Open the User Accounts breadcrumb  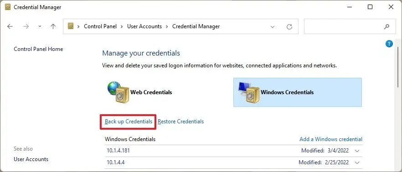144,26
